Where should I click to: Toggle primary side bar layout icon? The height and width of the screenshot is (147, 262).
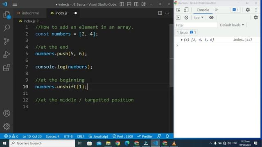coord(122,4)
